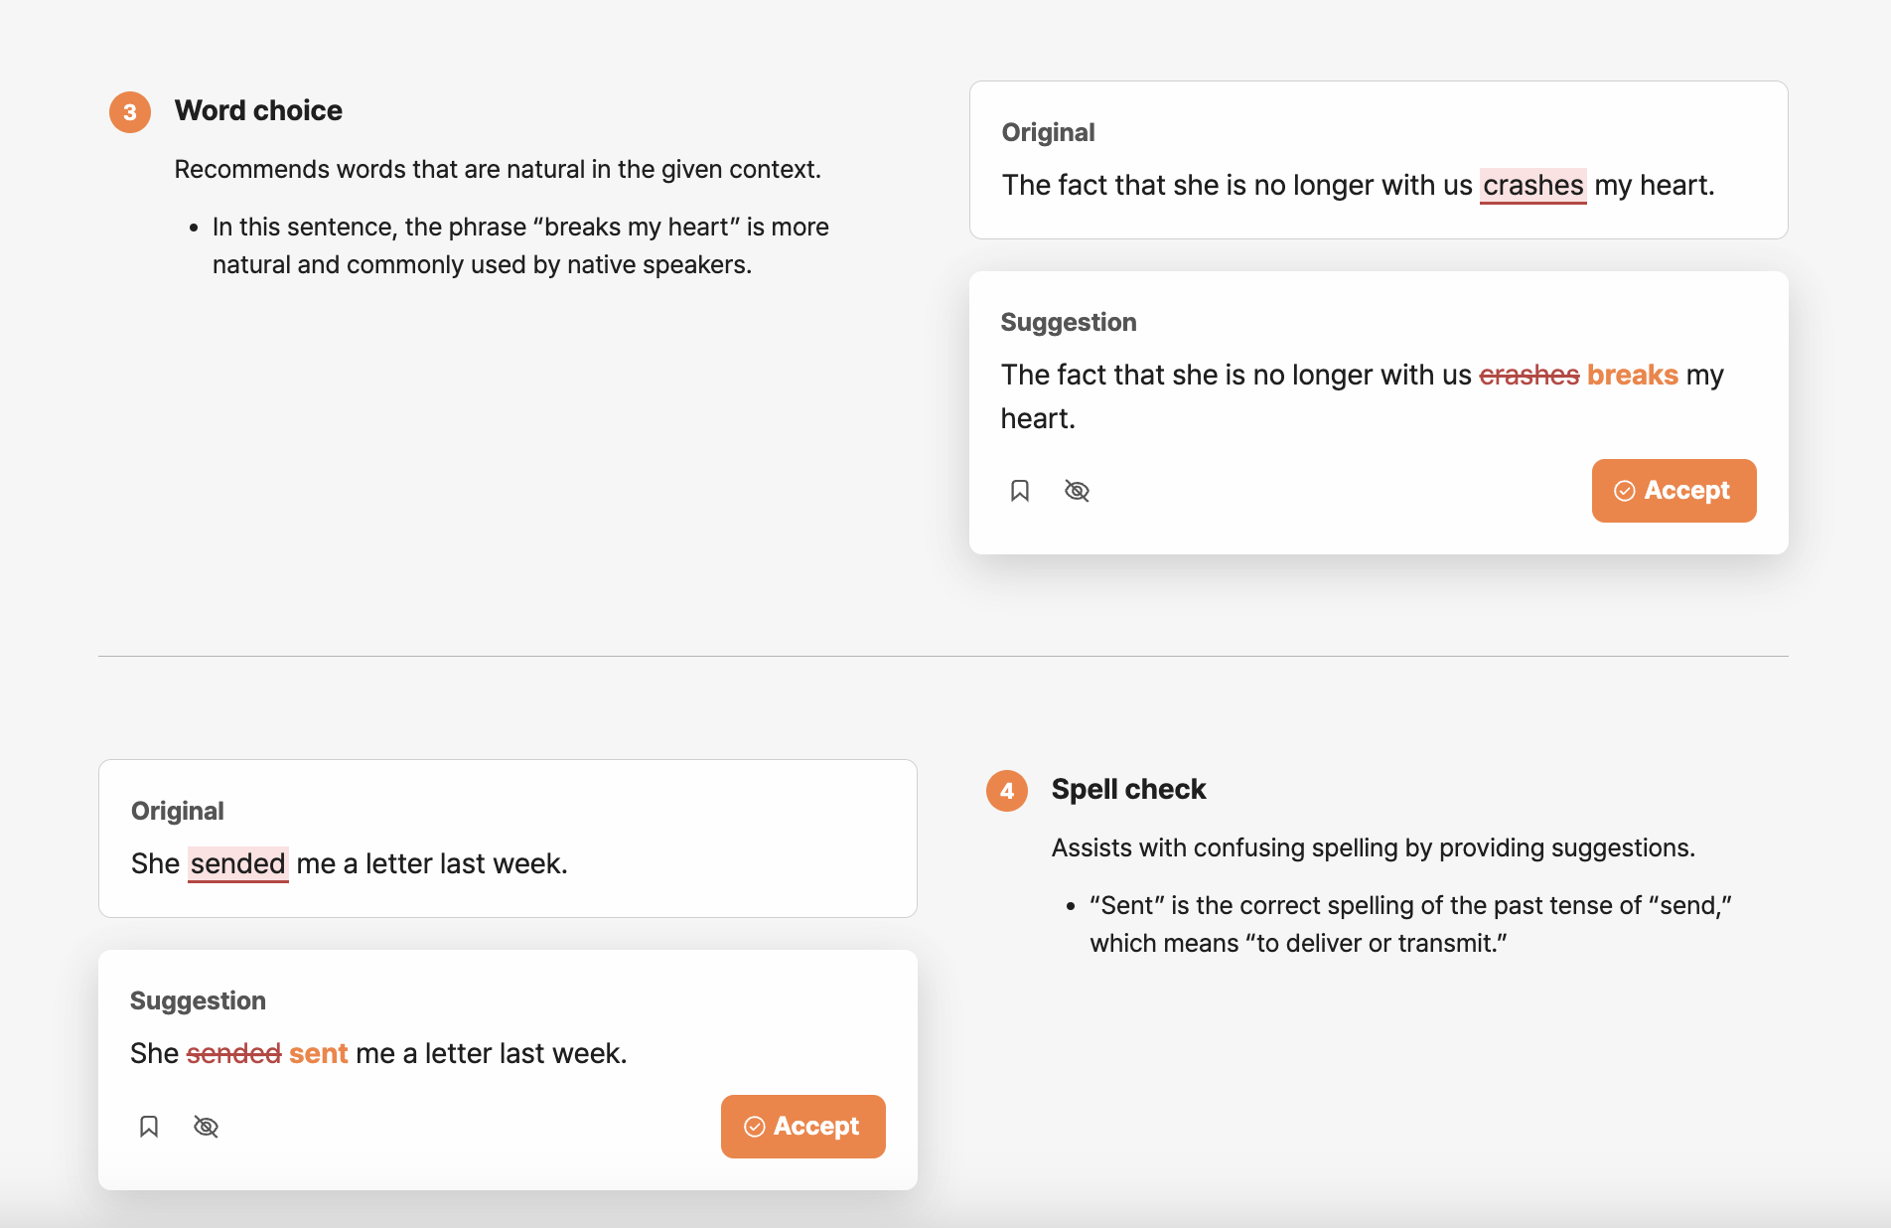Accept the 'breaks' word choice suggestion

coord(1673,491)
